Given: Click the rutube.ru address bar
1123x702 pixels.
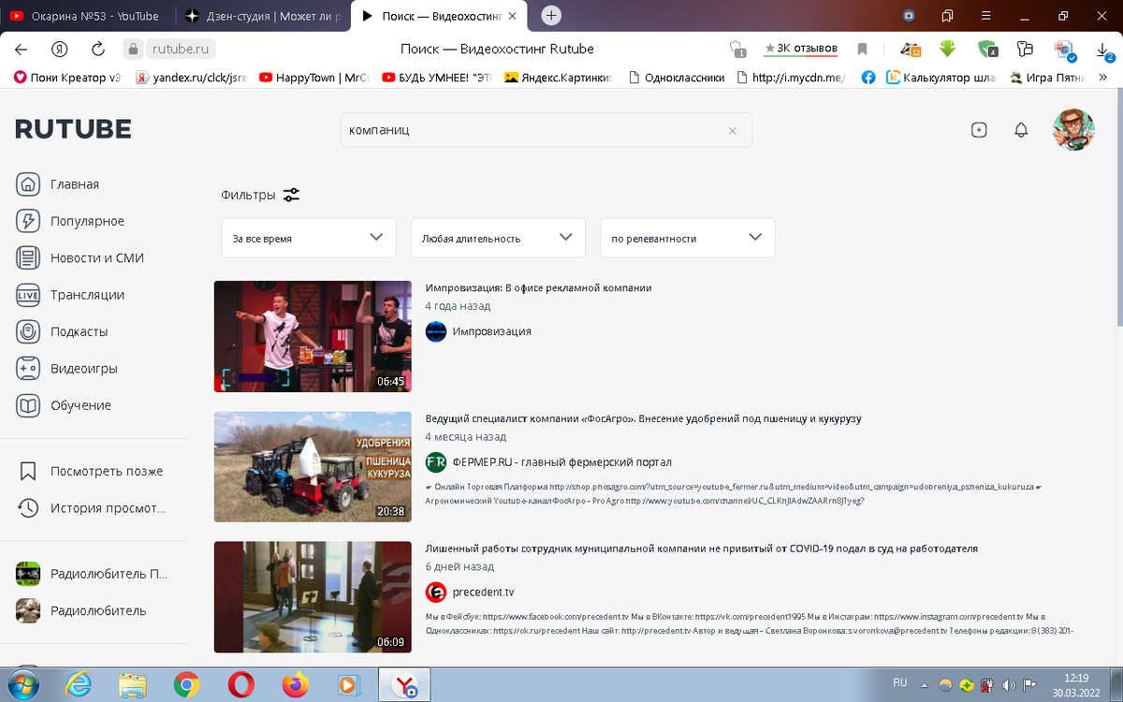Looking at the screenshot, I should (x=180, y=49).
